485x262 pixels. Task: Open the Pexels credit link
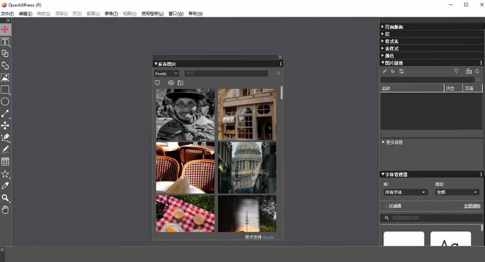point(268,237)
